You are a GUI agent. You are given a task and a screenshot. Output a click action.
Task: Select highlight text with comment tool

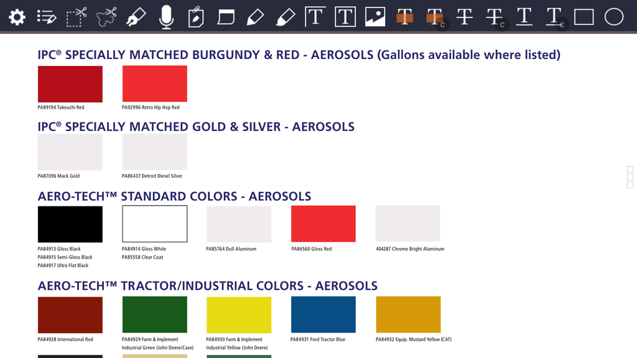pyautogui.click(x=435, y=18)
